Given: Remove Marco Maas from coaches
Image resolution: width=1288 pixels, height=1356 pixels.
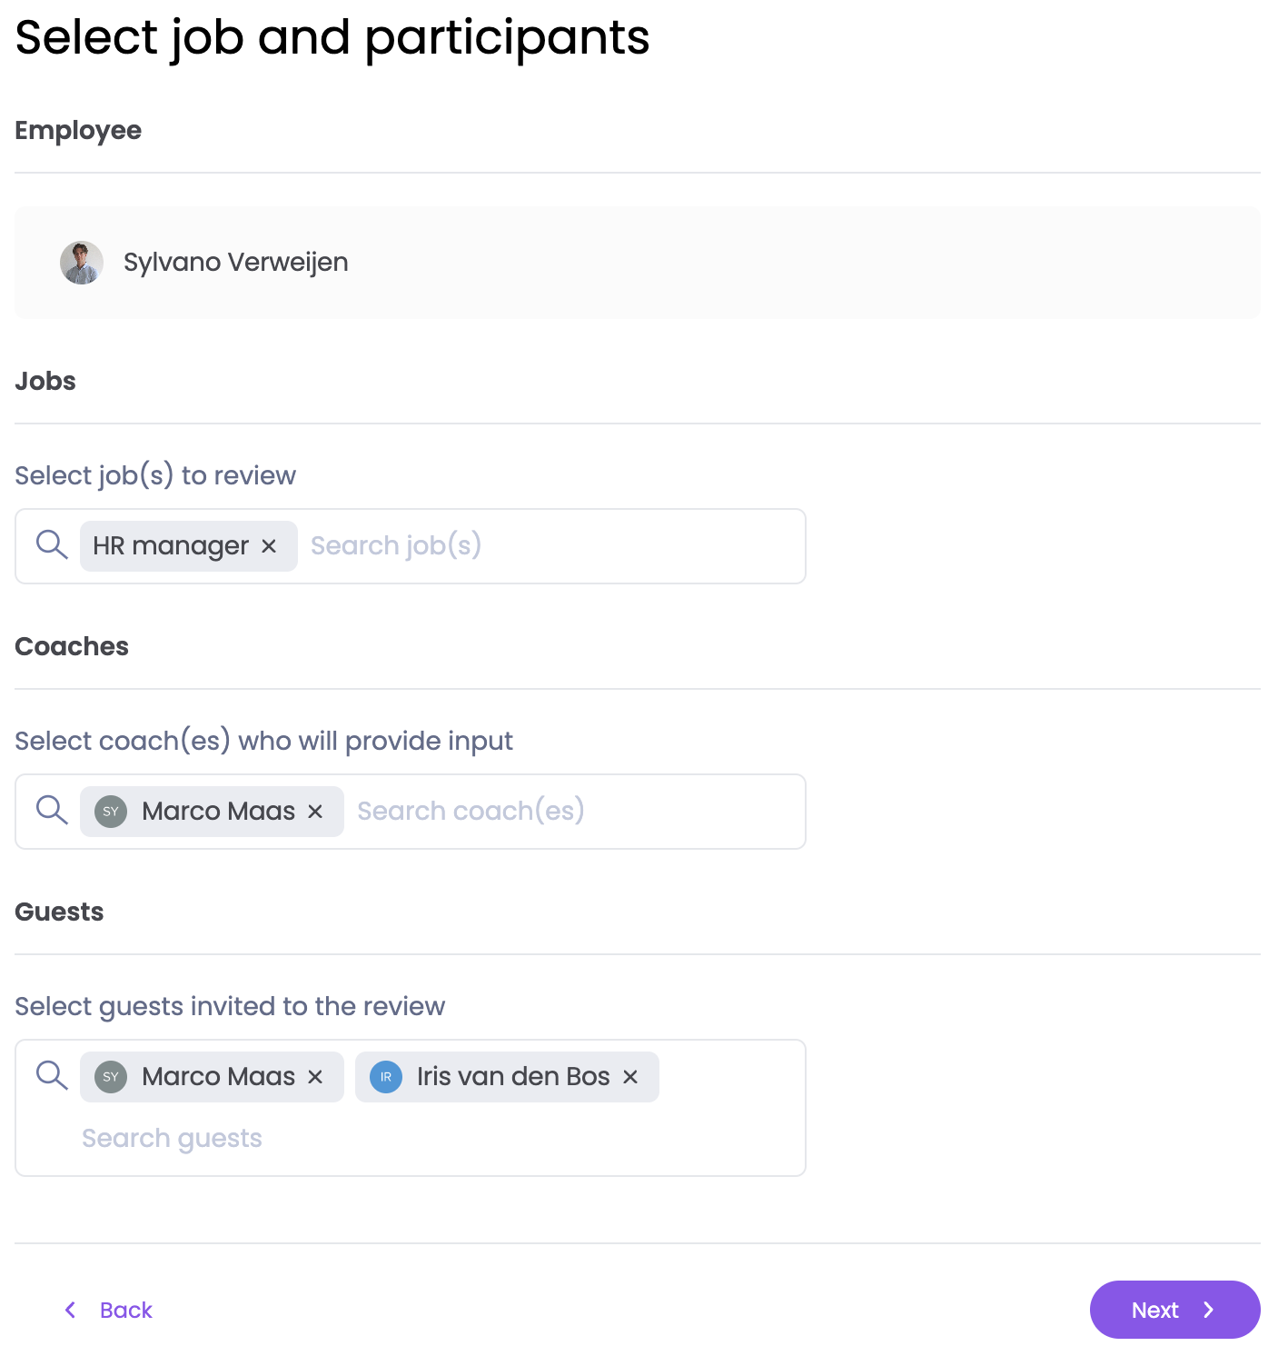Looking at the screenshot, I should click(315, 812).
